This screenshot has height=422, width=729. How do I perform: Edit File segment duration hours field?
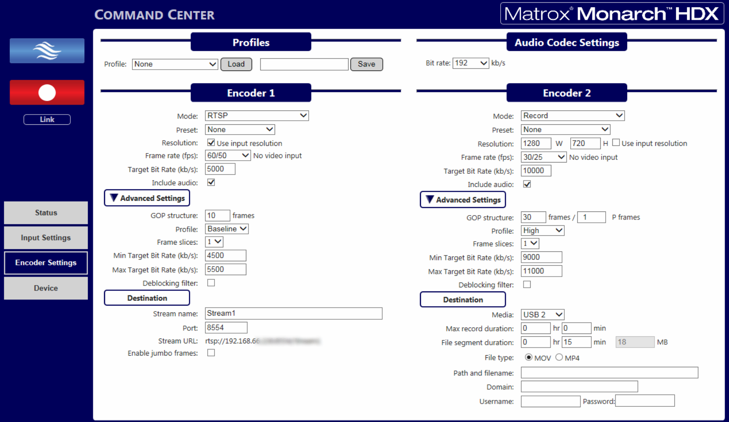(x=536, y=342)
